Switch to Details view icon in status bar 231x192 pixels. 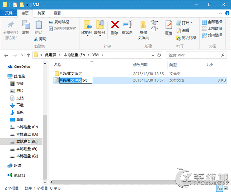point(219,188)
